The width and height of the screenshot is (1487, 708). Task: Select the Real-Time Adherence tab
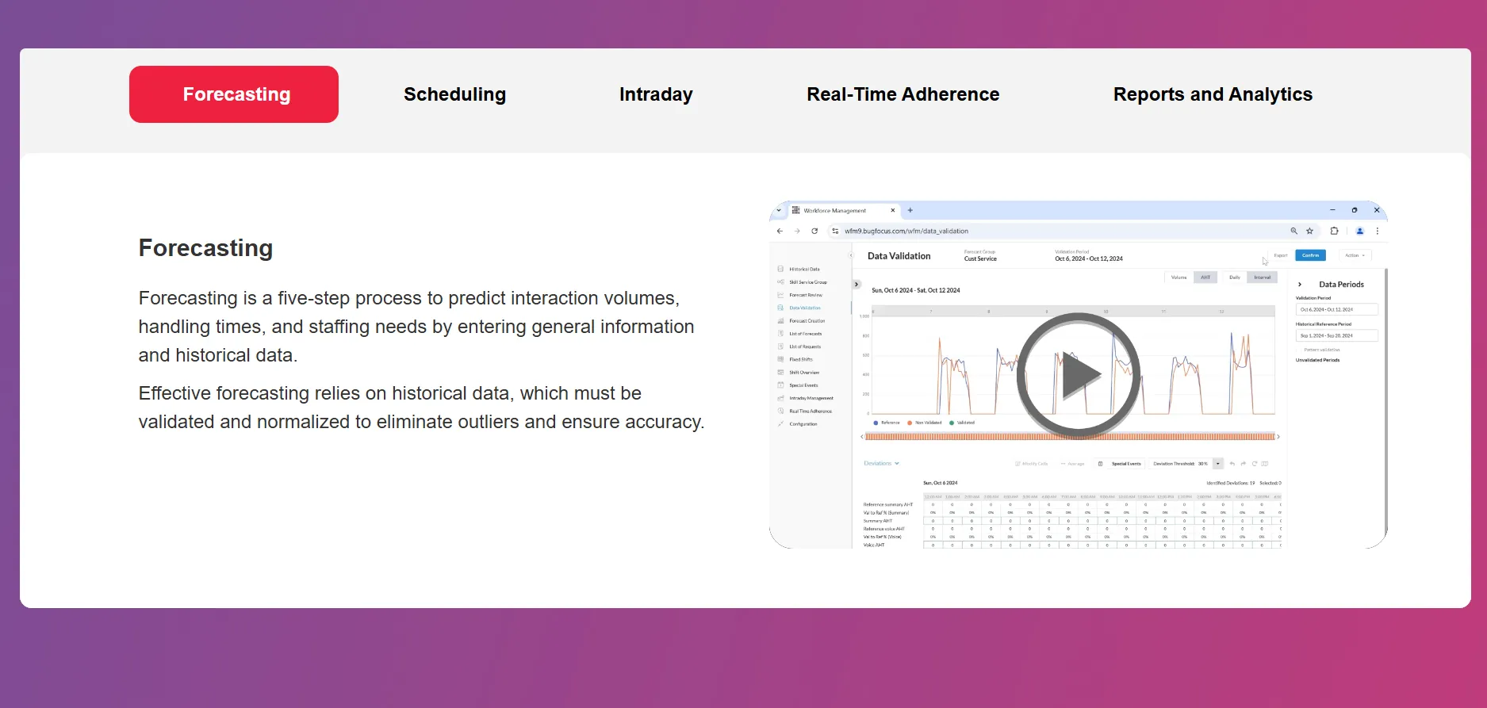903,94
